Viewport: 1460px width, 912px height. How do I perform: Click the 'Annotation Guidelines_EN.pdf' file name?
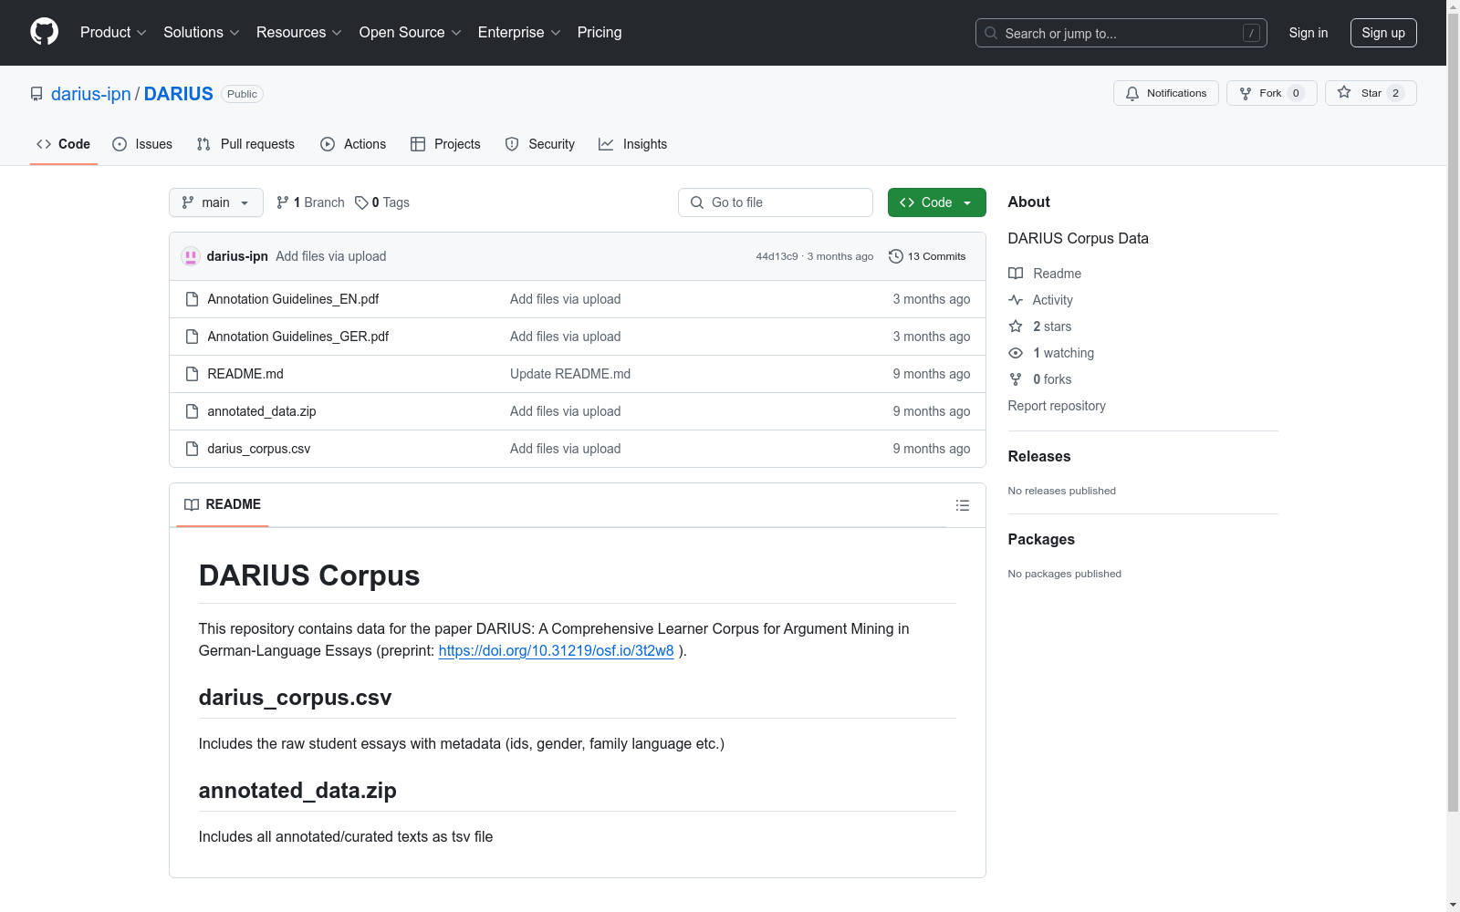pyautogui.click(x=293, y=299)
